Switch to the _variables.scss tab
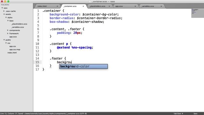The image size is (204, 115). coord(148,6)
